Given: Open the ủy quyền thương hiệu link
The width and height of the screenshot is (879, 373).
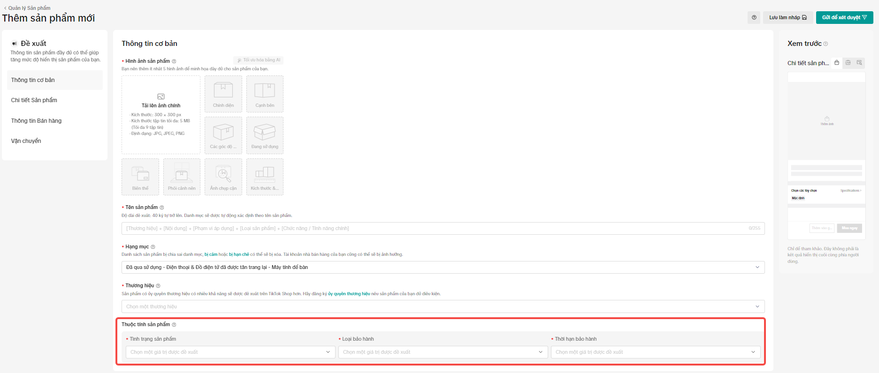Looking at the screenshot, I should tap(349, 294).
